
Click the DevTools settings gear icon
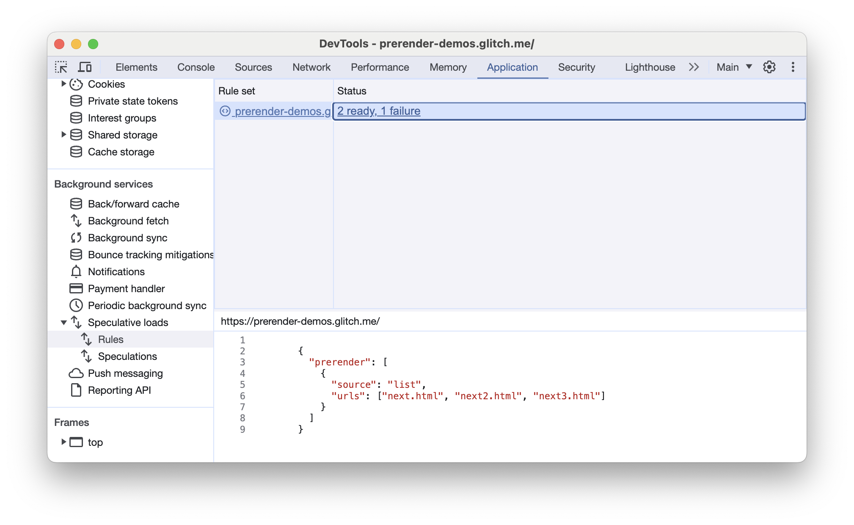coord(769,67)
